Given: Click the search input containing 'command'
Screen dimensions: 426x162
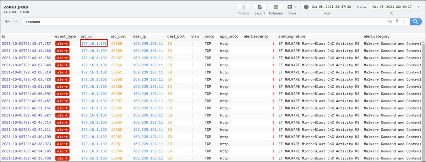Looking at the screenshot, I should pyautogui.click(x=202, y=22).
